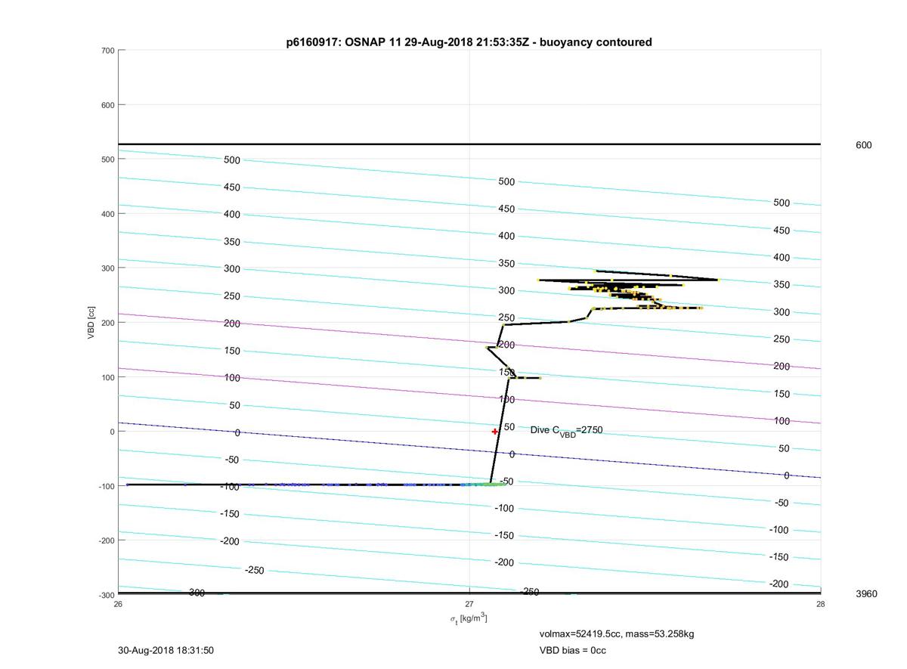Select the 'Dive C_VBD=2750' annotation
The width and height of the screenshot is (907, 669).
click(566, 430)
